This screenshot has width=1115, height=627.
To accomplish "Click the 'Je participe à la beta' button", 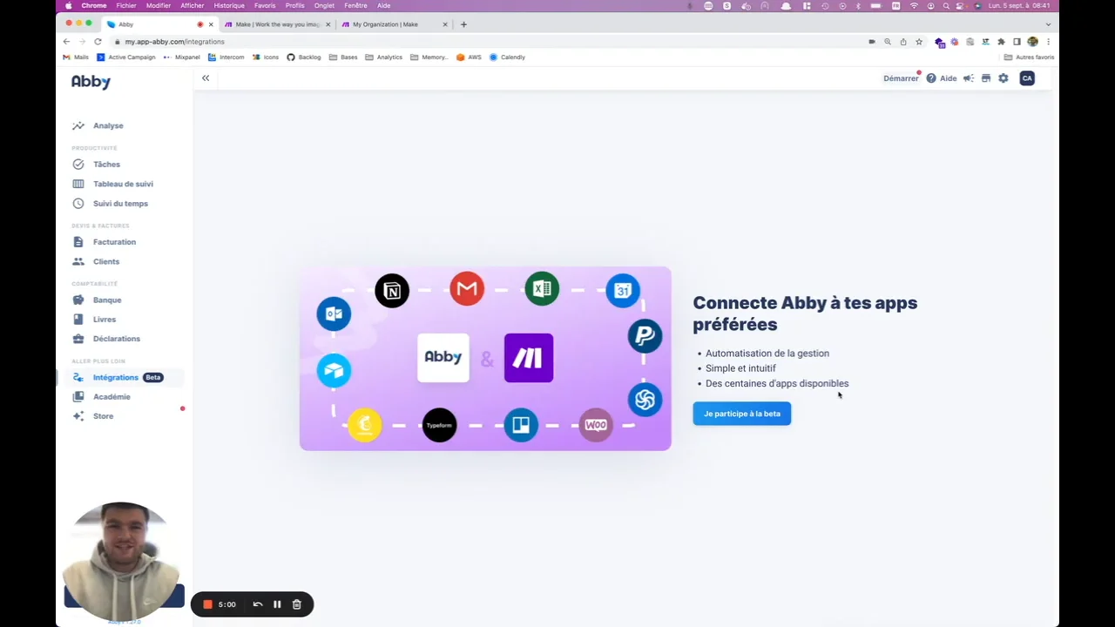I will [742, 414].
